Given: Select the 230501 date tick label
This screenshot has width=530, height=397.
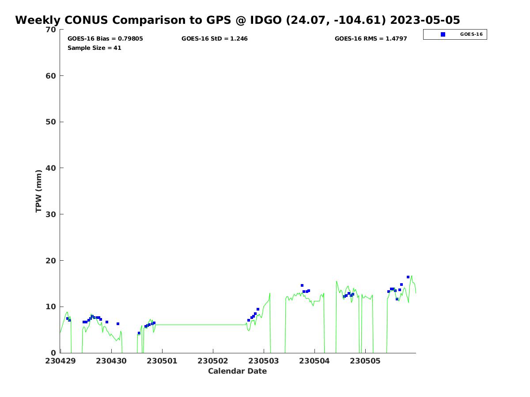Looking at the screenshot, I should 162,361.
